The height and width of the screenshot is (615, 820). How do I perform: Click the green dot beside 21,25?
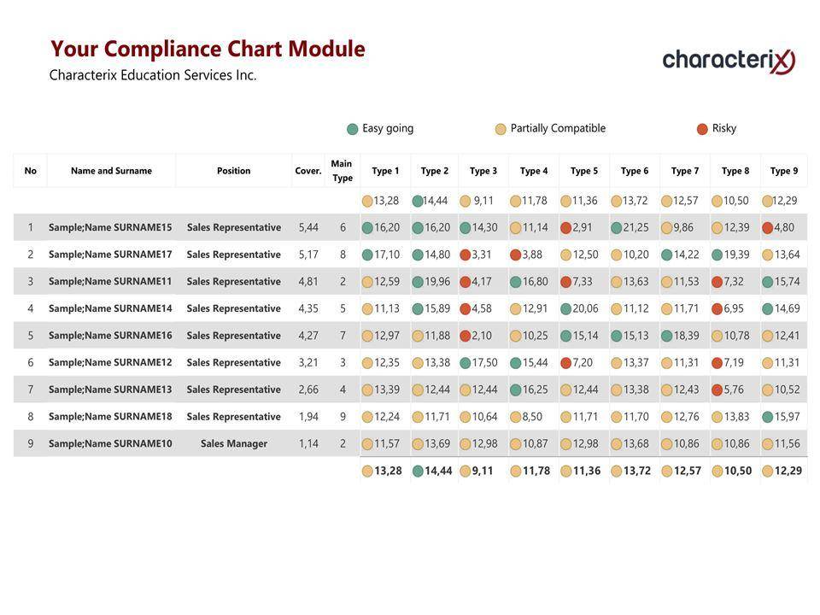(616, 228)
